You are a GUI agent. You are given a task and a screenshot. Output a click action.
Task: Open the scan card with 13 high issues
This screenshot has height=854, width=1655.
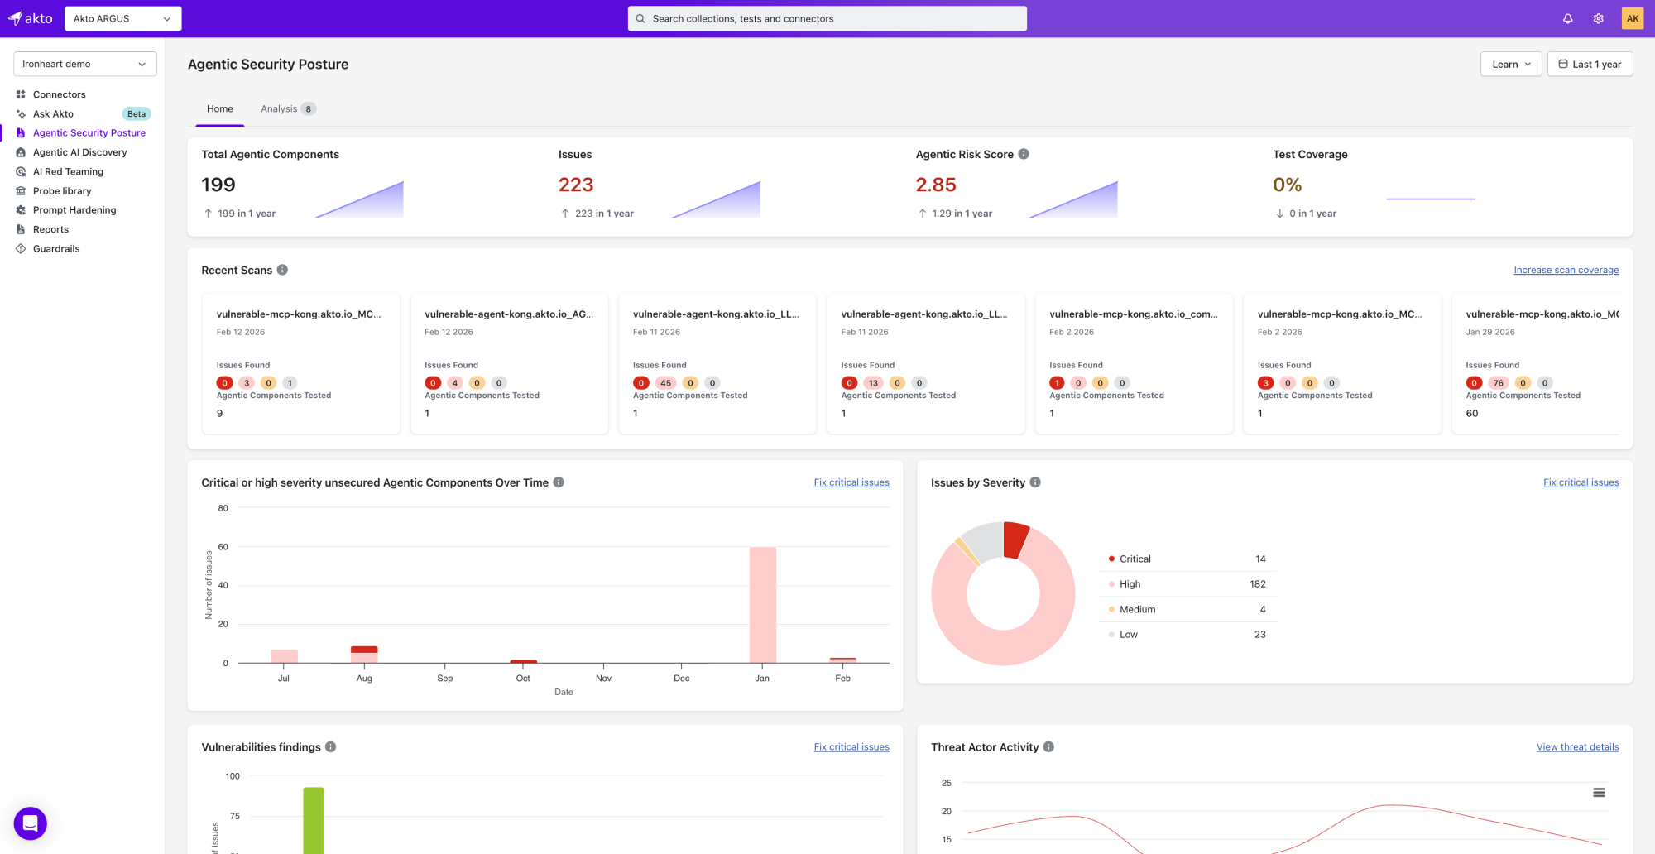click(926, 363)
